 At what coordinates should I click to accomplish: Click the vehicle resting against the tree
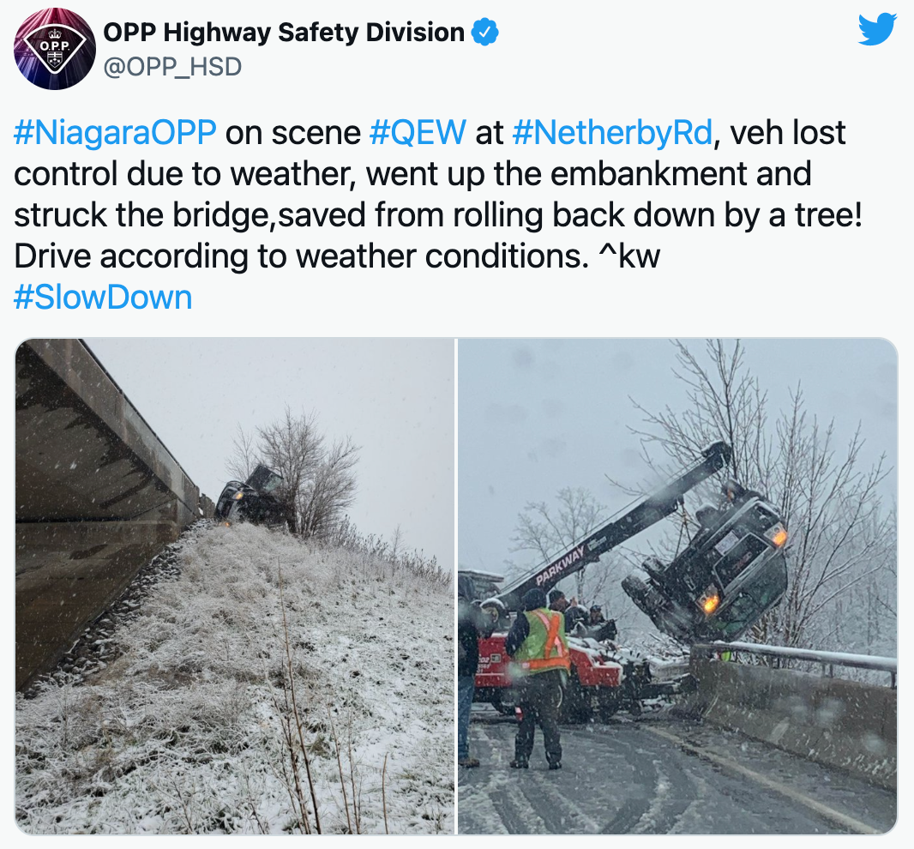[250, 497]
